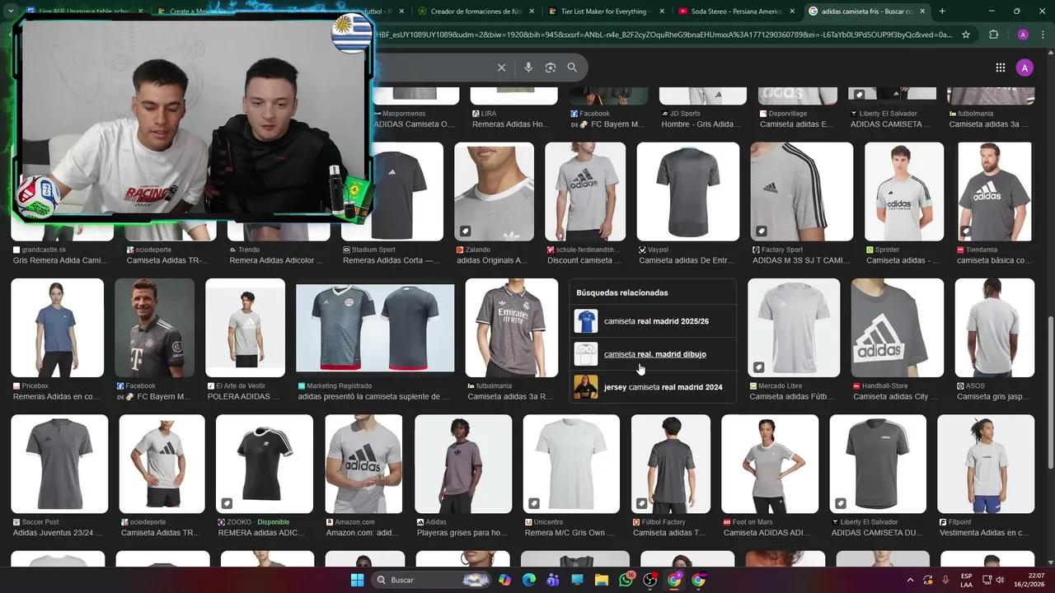1055x593 pixels.
Task: Focus the Chrome address bar URL
Action: pyautogui.click(x=659, y=35)
